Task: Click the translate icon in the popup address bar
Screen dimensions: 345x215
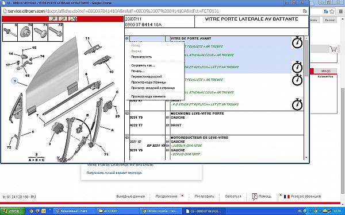Action: (x=305, y=11)
